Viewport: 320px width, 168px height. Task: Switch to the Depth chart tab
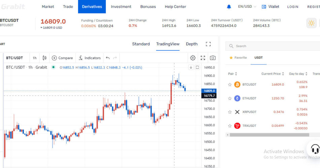192,44
